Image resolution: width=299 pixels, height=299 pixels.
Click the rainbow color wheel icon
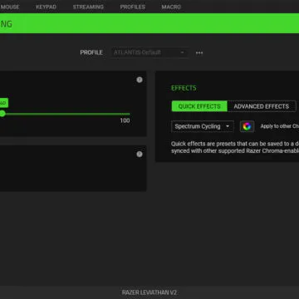point(247,126)
